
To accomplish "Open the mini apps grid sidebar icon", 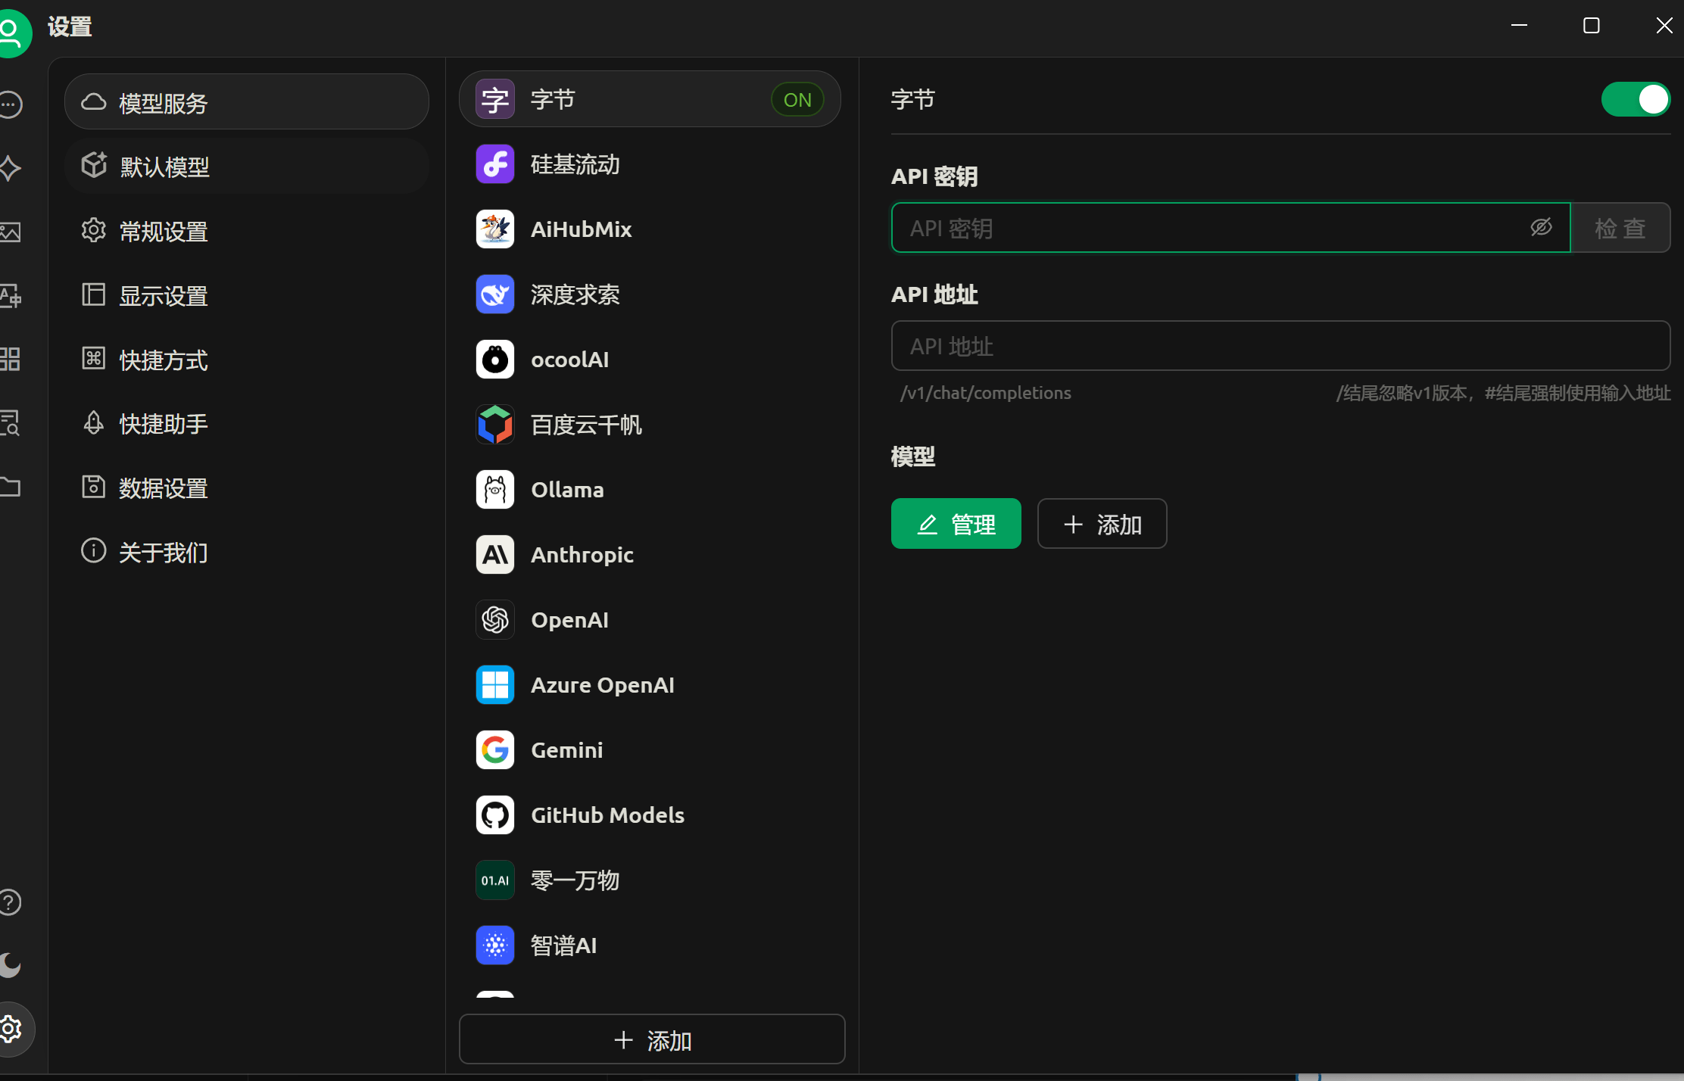I will [10, 359].
